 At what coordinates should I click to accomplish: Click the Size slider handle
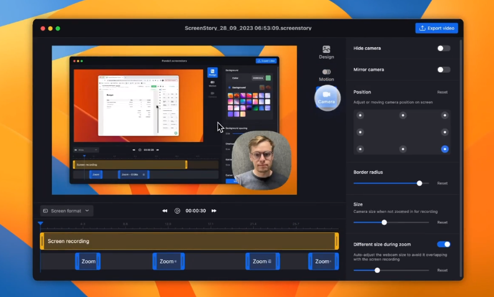coord(384,222)
